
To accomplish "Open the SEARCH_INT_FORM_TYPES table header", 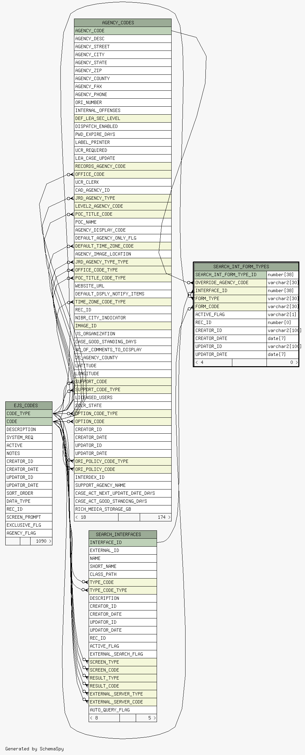I will (x=246, y=267).
